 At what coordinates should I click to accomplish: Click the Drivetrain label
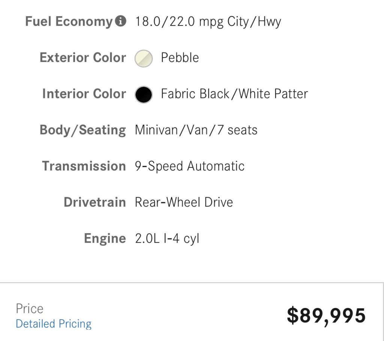coord(95,202)
